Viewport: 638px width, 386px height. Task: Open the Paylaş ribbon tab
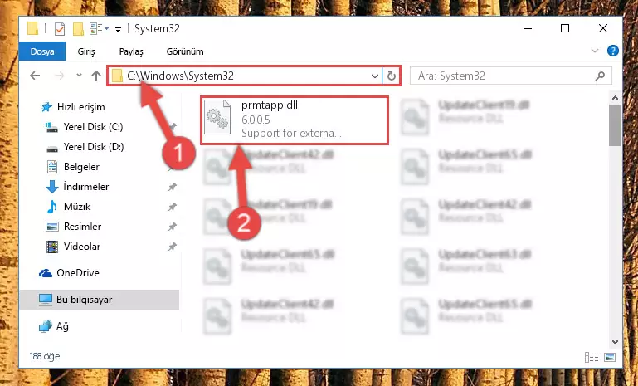coord(131,51)
